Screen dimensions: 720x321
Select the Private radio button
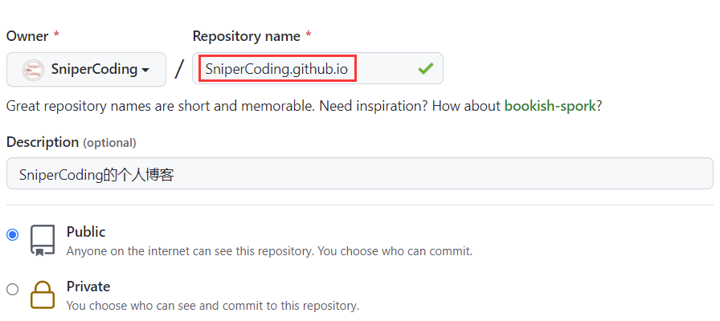pyautogui.click(x=13, y=290)
